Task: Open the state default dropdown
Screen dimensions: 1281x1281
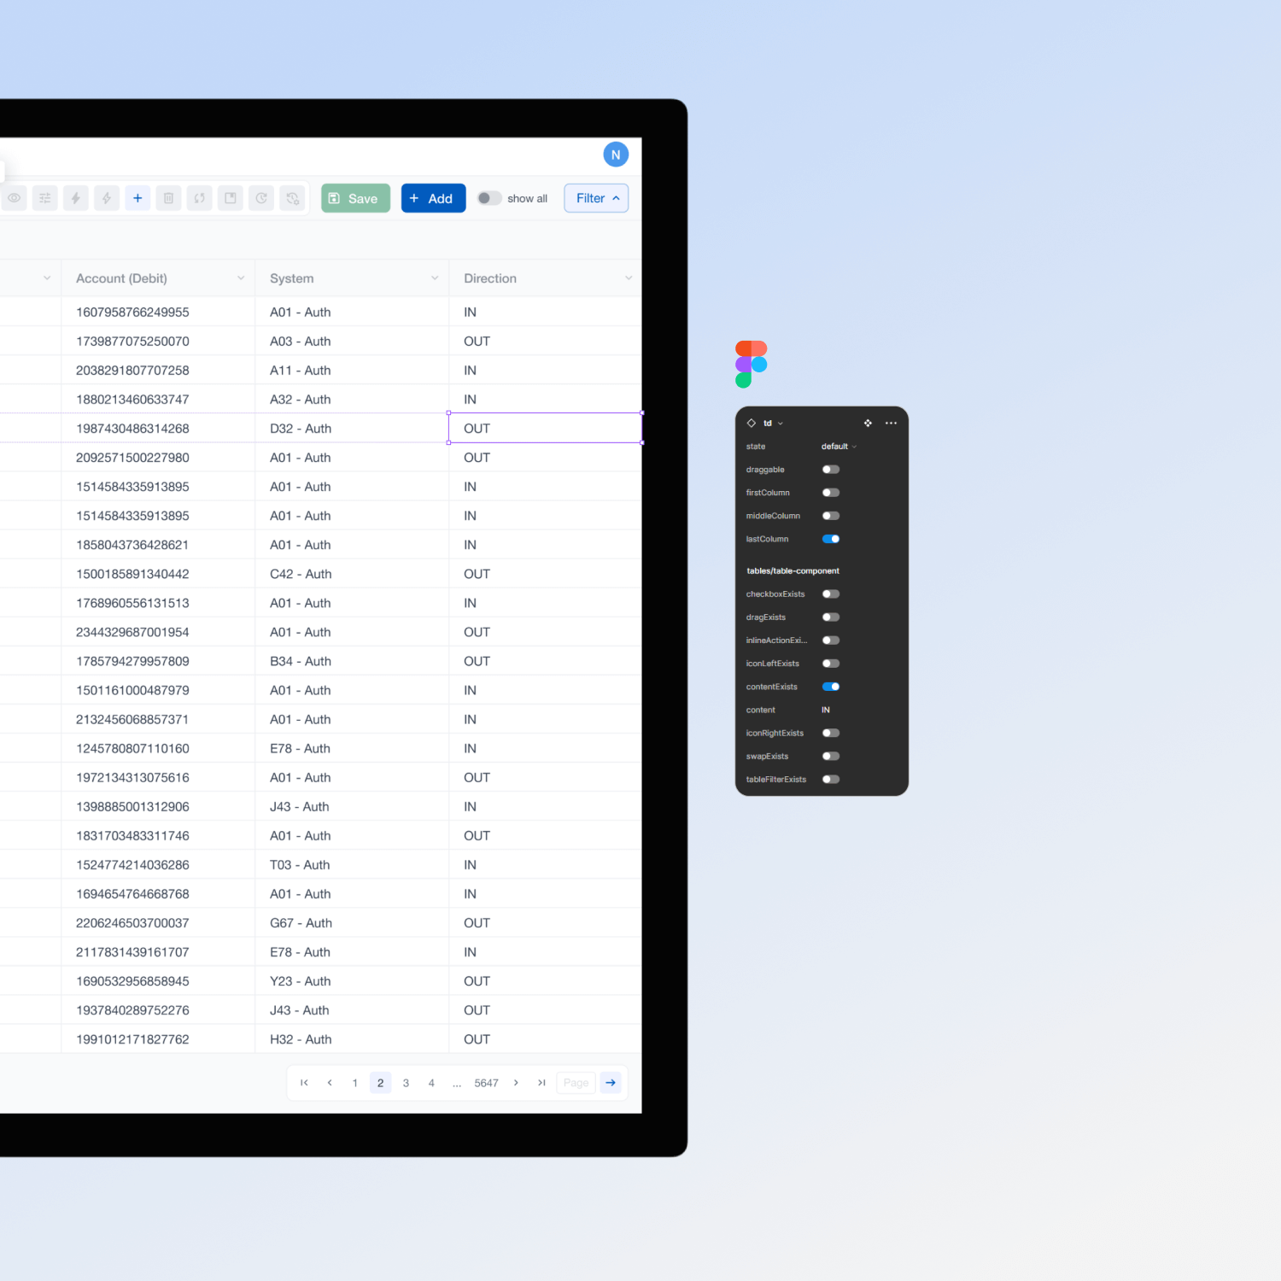Action: click(839, 447)
